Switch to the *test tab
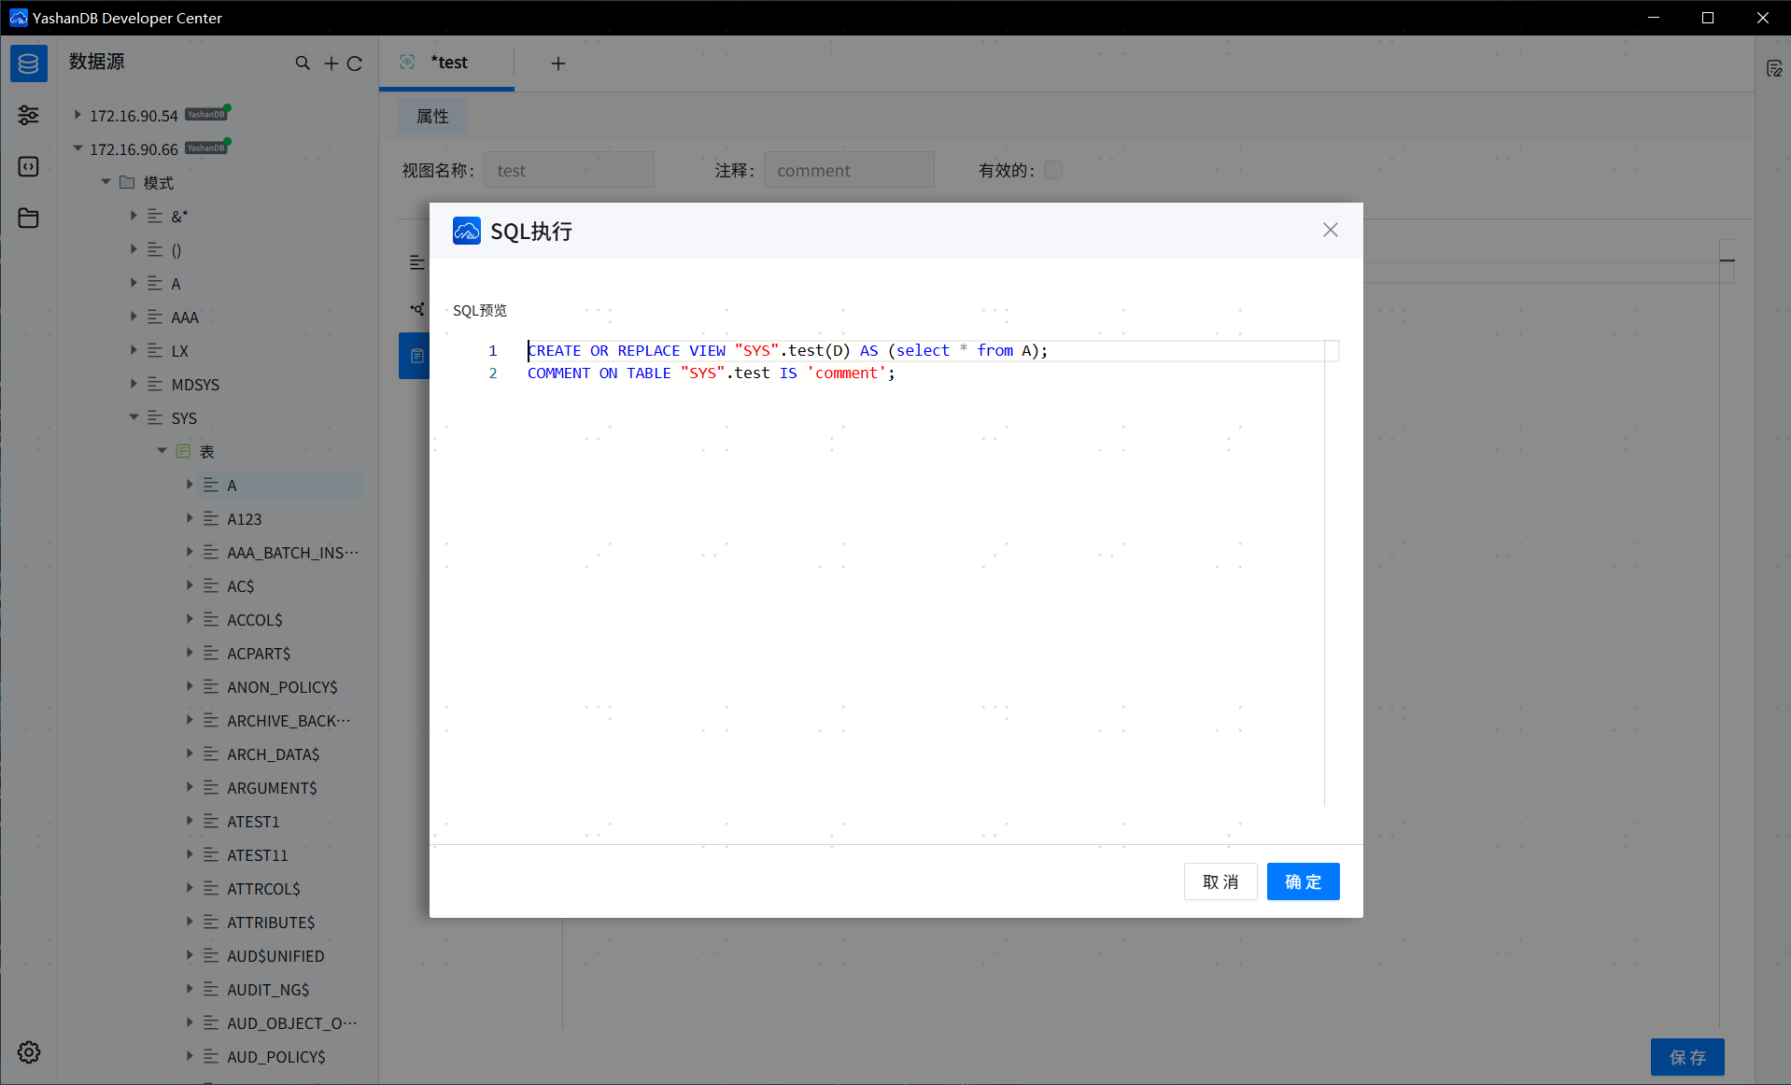This screenshot has height=1085, width=1791. (448, 63)
